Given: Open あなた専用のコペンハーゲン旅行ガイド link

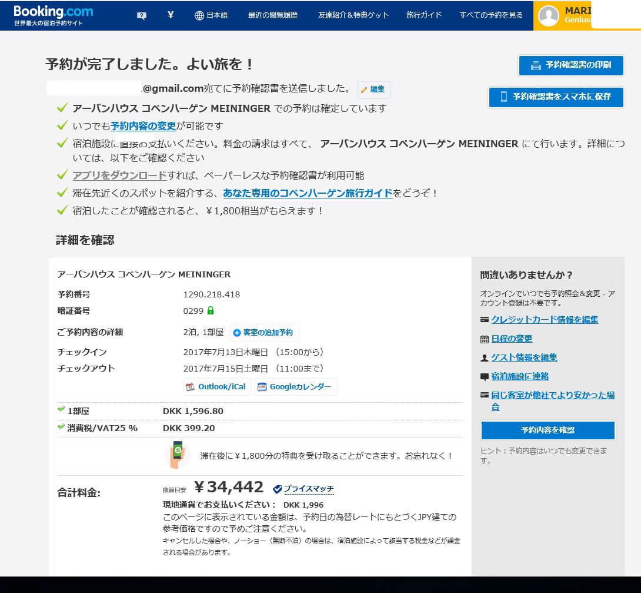Looking at the screenshot, I should tap(308, 193).
